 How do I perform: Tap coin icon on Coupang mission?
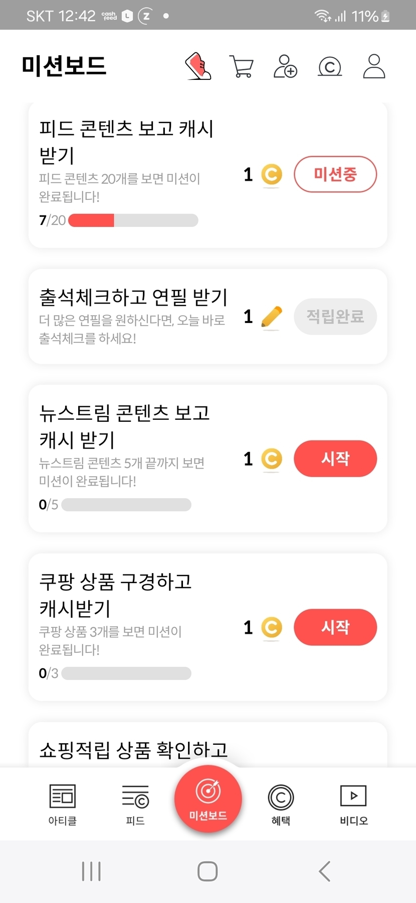pyautogui.click(x=272, y=627)
